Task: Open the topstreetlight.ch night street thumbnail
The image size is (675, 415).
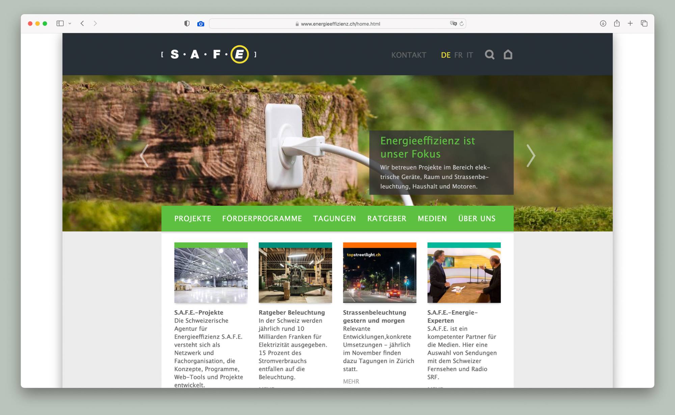Action: click(380, 273)
